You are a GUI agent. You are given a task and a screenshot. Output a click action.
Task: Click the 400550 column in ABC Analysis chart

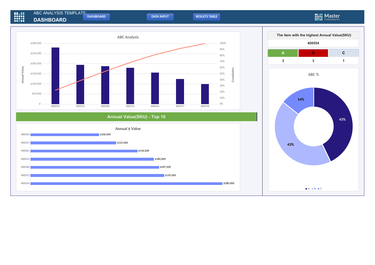point(205,94)
